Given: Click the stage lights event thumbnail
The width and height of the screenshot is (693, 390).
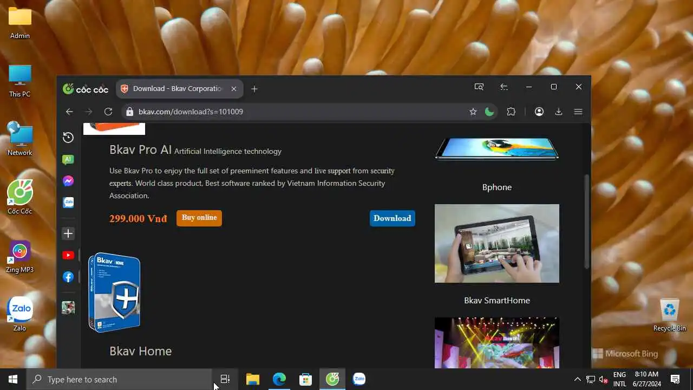Looking at the screenshot, I should pyautogui.click(x=497, y=343).
